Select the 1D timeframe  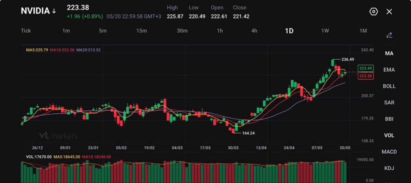click(289, 31)
